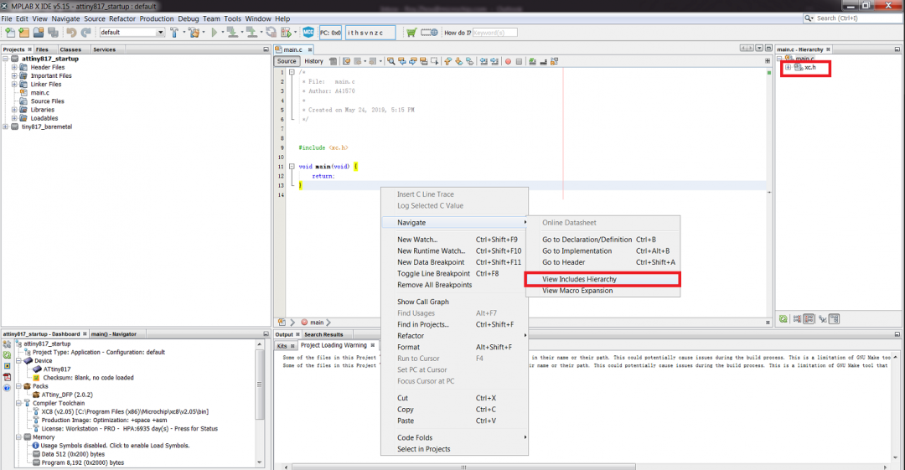Click the blue help icon in Dashboard
Viewport: 905px width, 470px height.
pyautogui.click(x=7, y=387)
